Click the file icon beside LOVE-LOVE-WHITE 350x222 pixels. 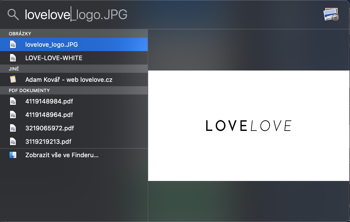click(x=13, y=58)
